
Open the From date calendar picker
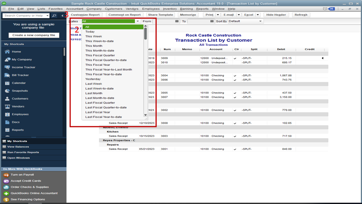(x=177, y=21)
